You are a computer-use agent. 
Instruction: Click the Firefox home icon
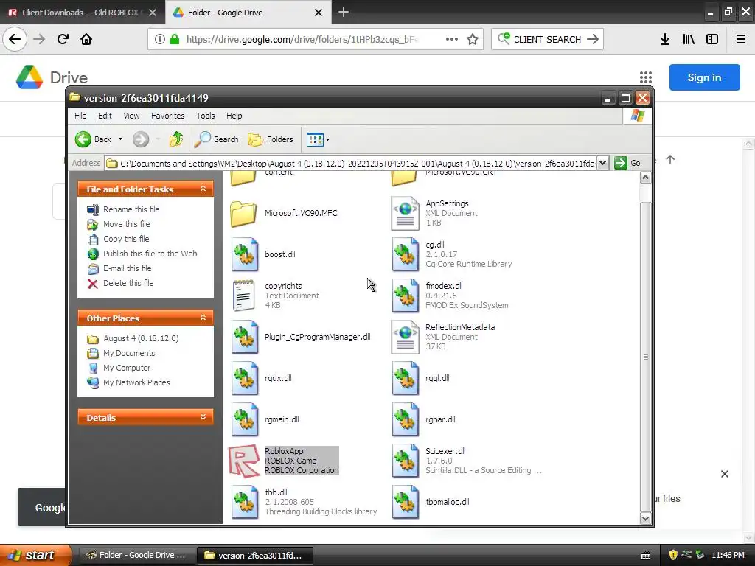coord(86,40)
